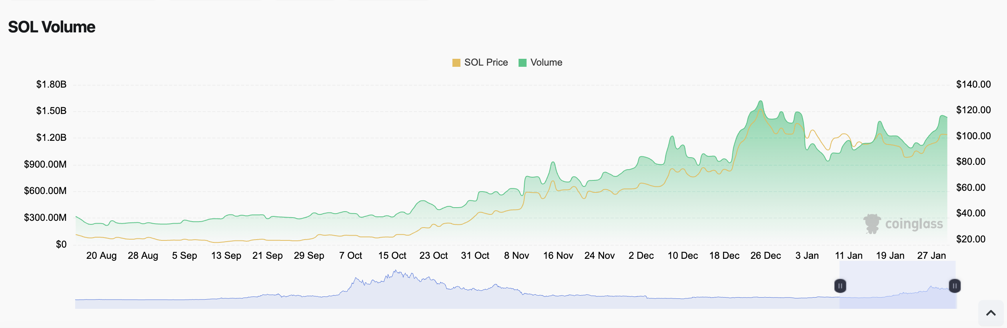The width and height of the screenshot is (1007, 328).
Task: Click the yellow SOL Price legend swatch
Action: (456, 63)
